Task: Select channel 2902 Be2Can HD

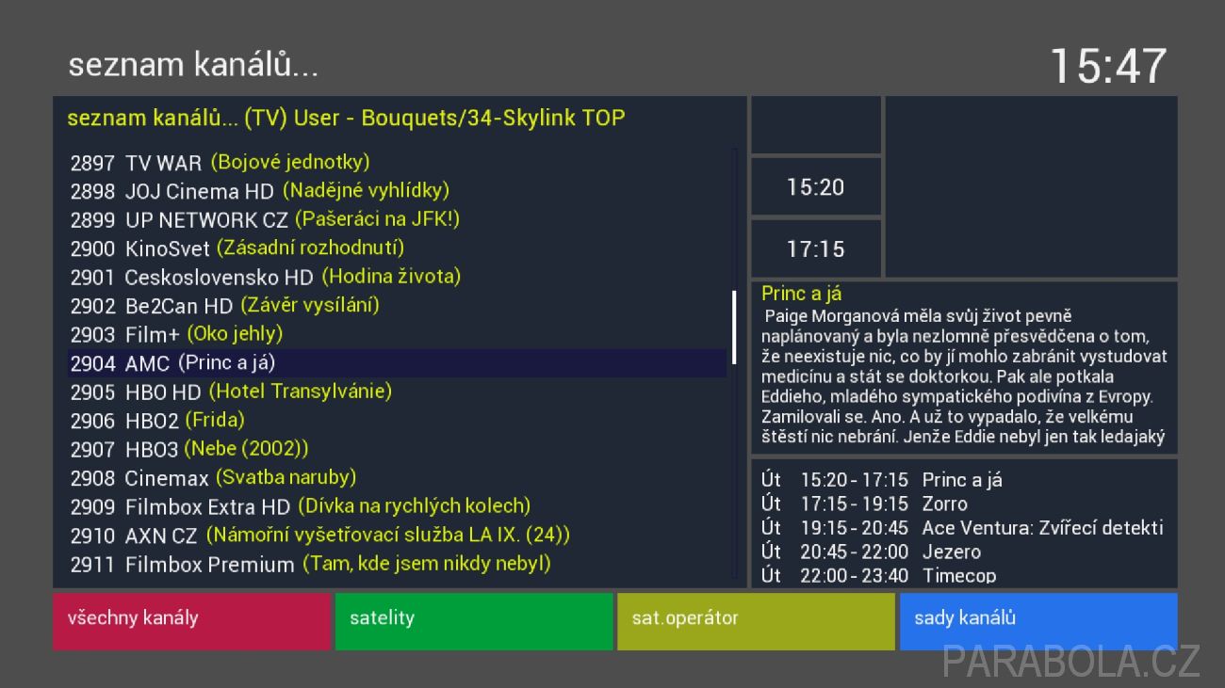Action: click(397, 306)
